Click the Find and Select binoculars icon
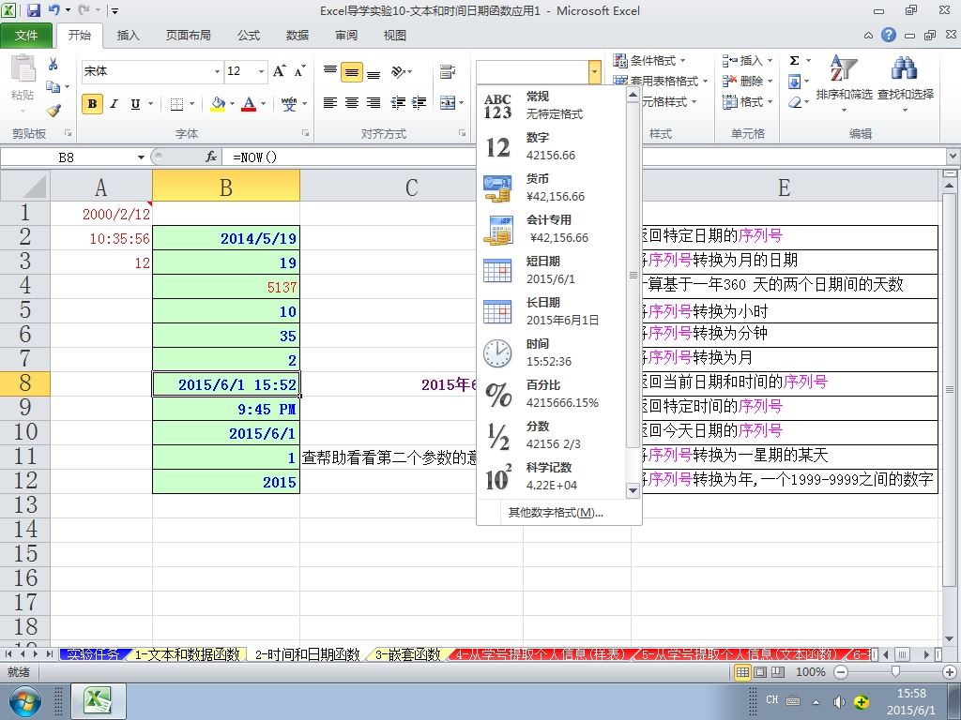Screen dimensions: 961x720 tap(905, 68)
